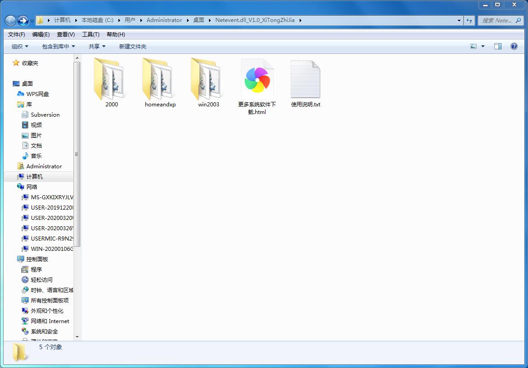Open the 查看(V) menu
The height and width of the screenshot is (368, 528).
65,35
